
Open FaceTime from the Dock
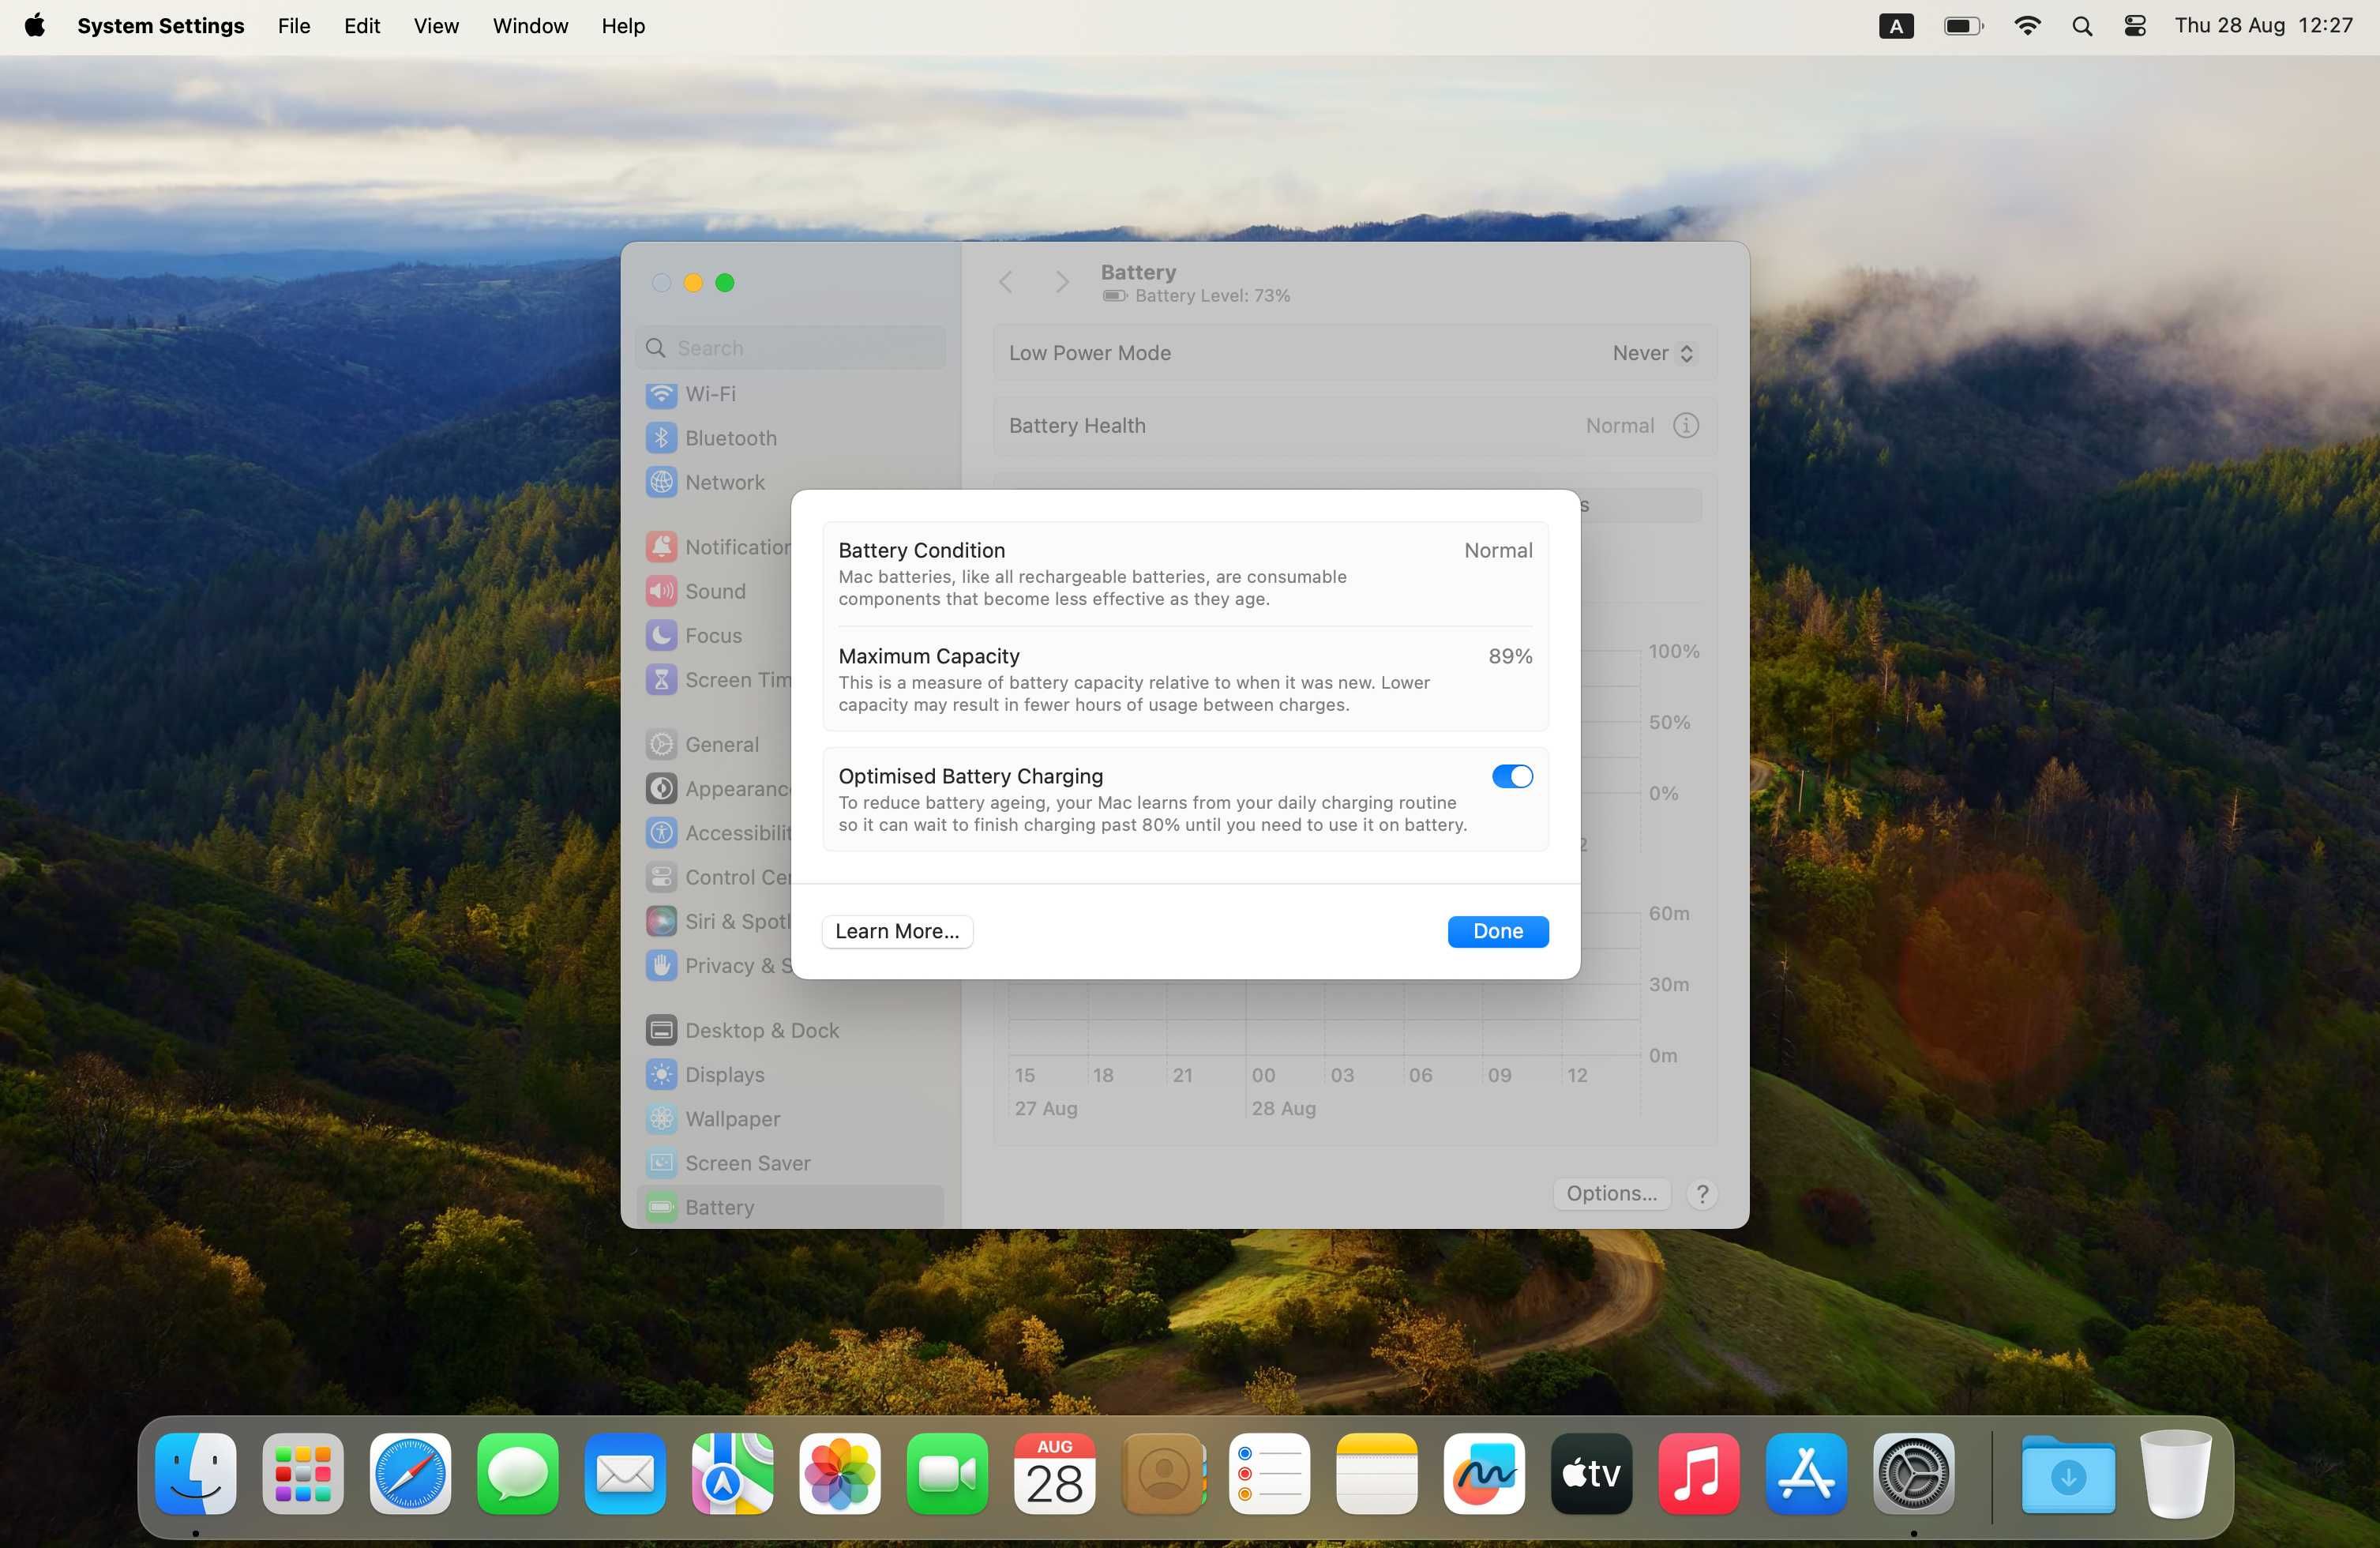pos(947,1473)
